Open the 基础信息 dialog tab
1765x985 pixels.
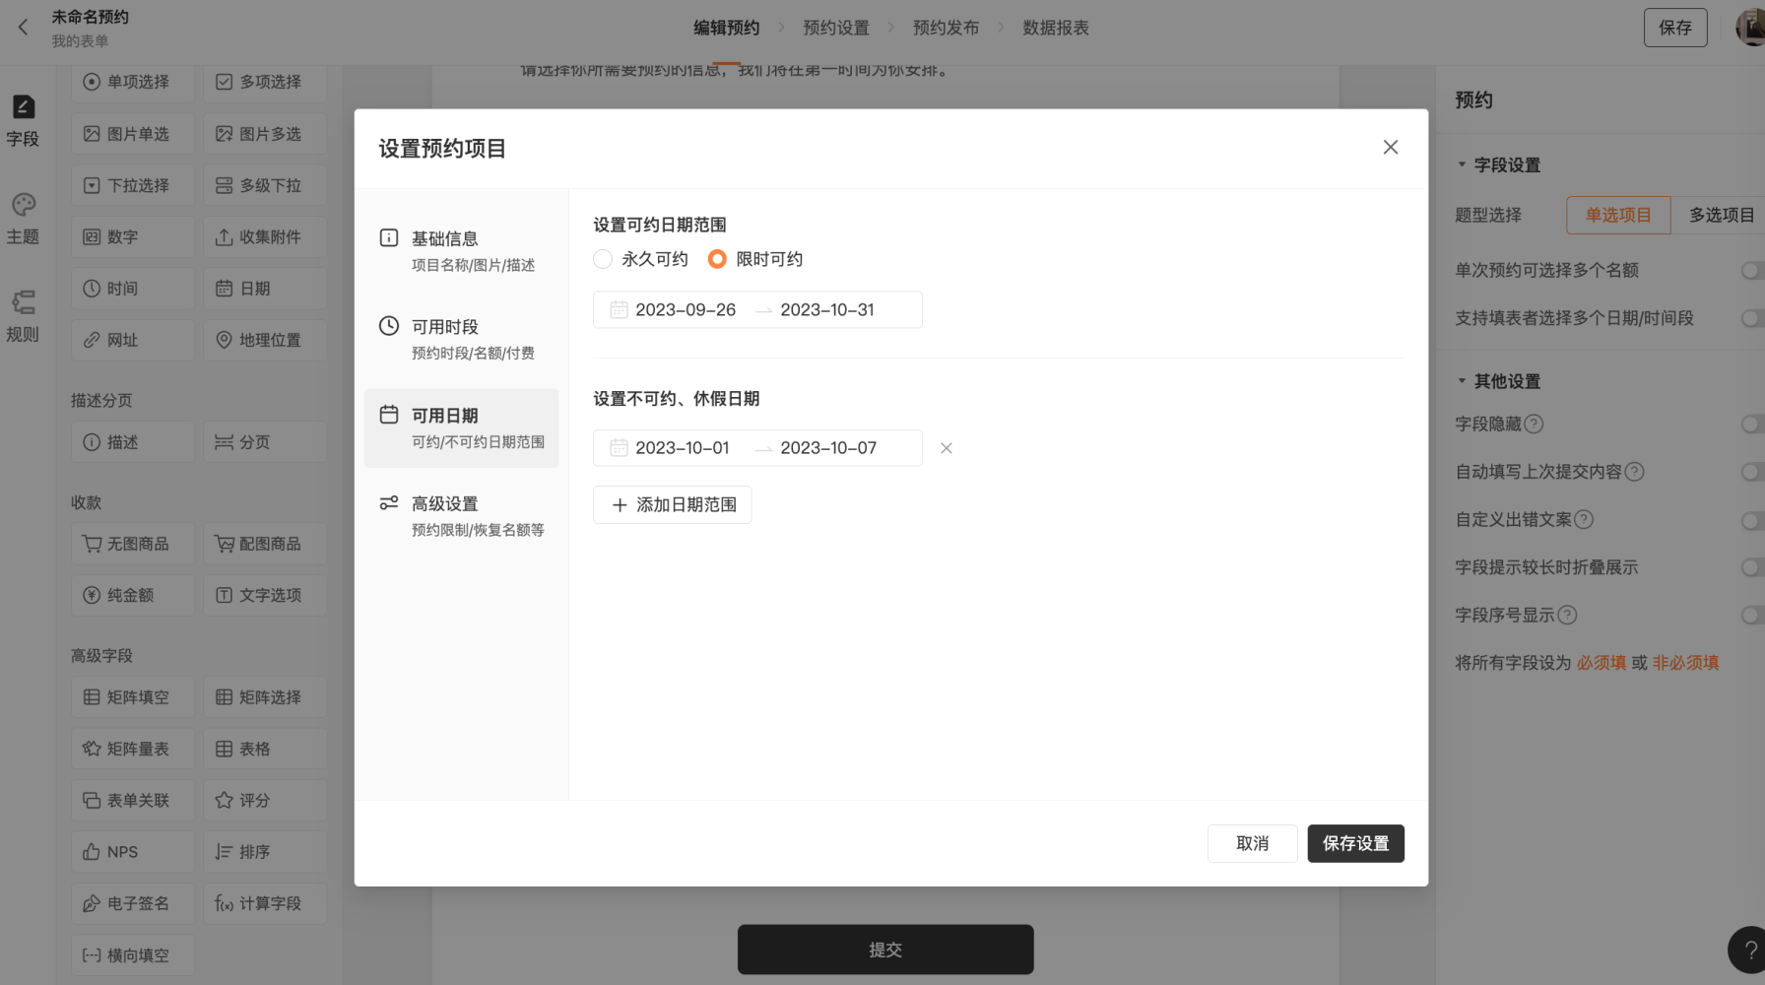pyautogui.click(x=461, y=250)
